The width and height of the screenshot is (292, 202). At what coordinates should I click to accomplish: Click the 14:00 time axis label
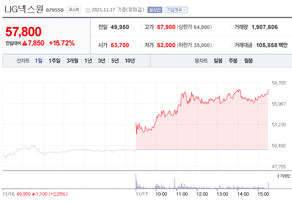(x=243, y=194)
